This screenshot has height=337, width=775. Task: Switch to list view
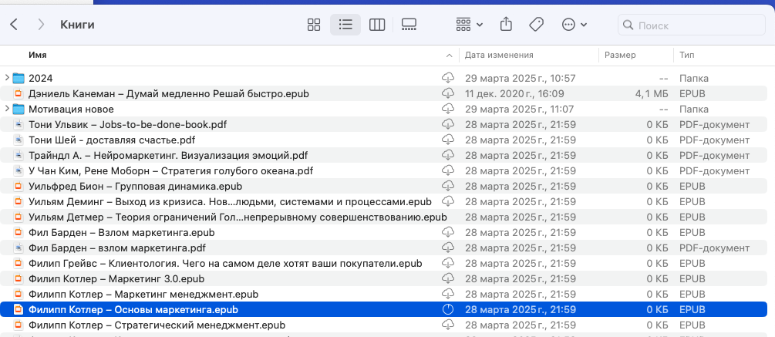[x=345, y=25]
